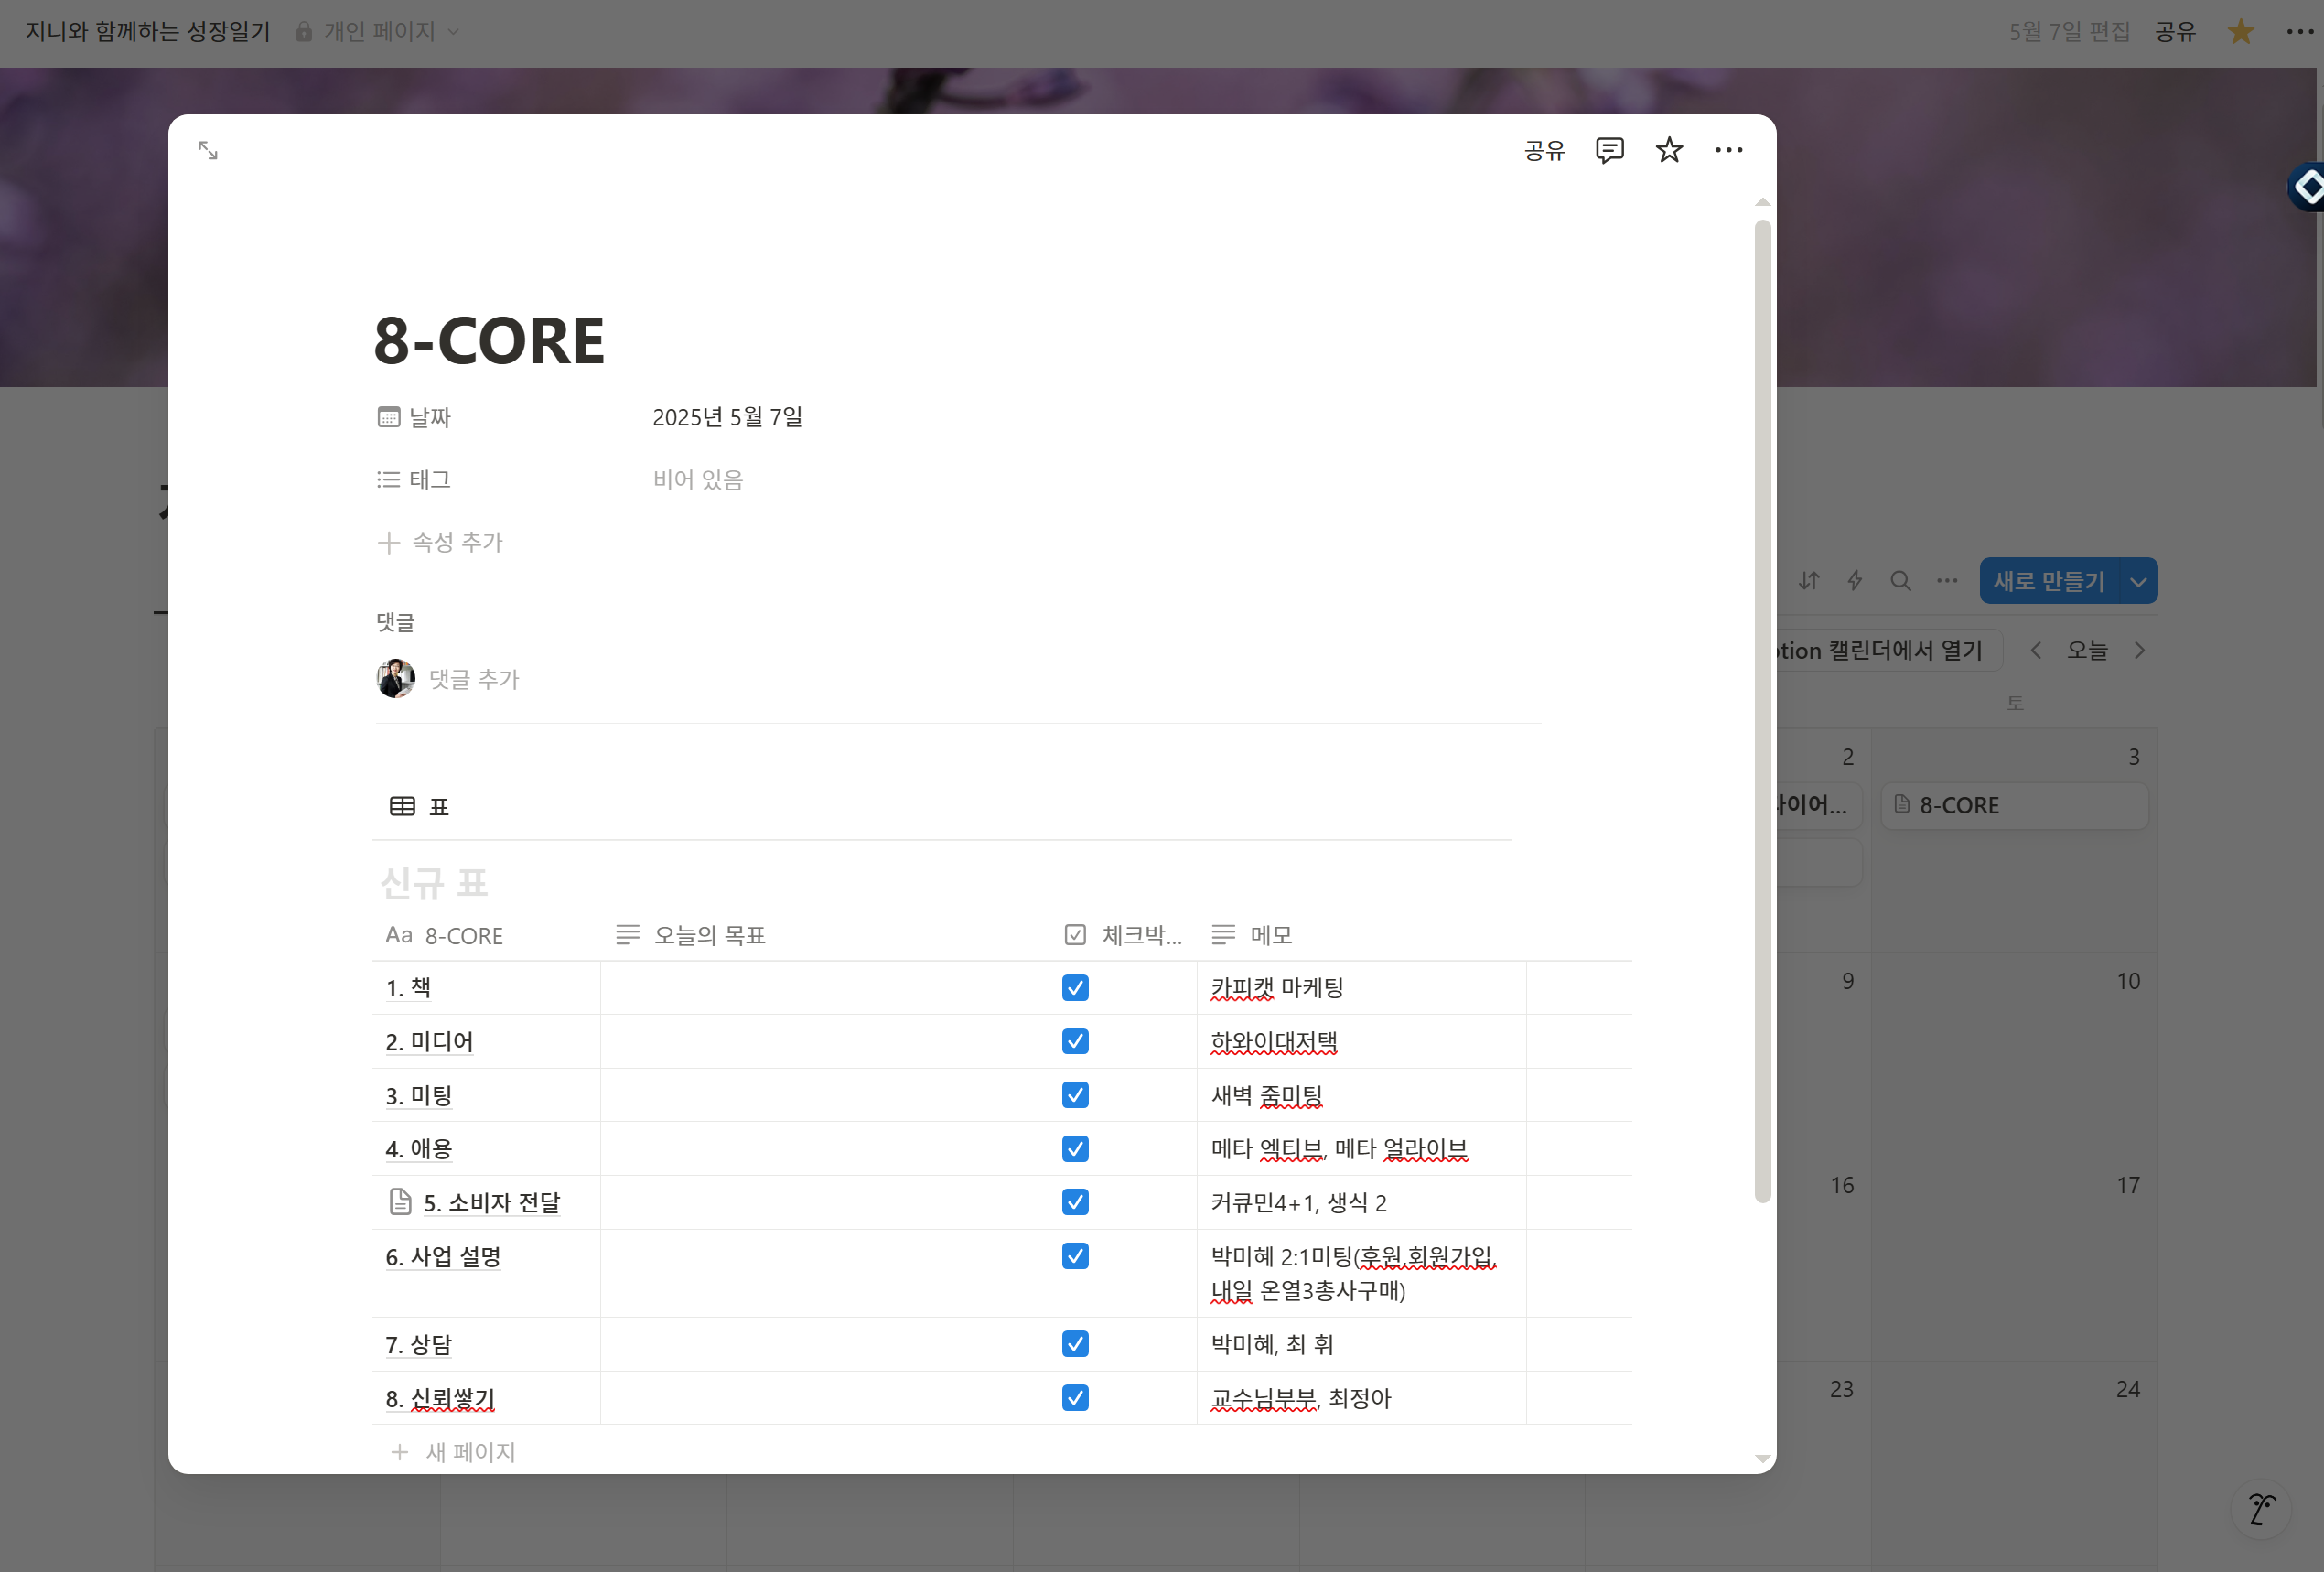Screen dimensions: 2324x1572
Task: Expand the 새로 만들기 dropdown arrow
Action: [x=2138, y=582]
